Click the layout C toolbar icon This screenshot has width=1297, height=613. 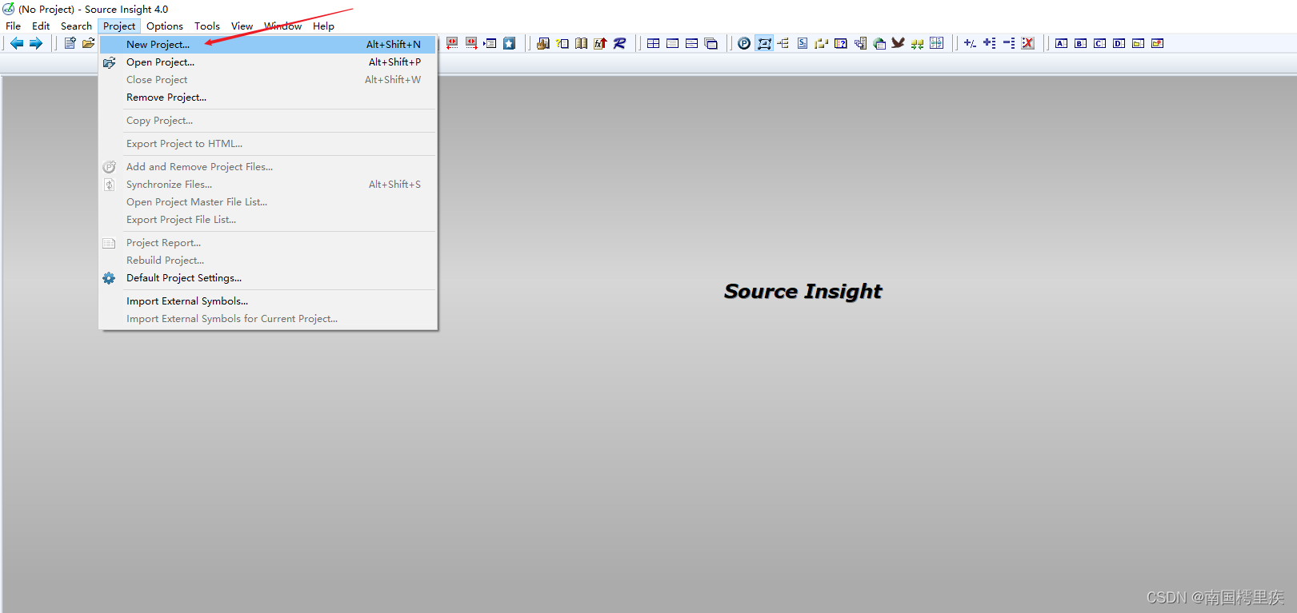(x=1100, y=43)
